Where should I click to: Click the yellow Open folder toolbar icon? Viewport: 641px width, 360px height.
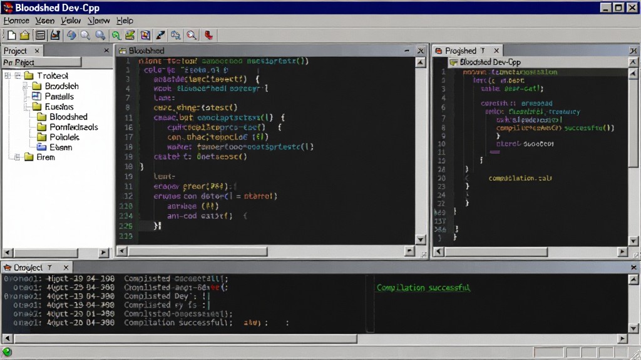[x=25, y=35]
